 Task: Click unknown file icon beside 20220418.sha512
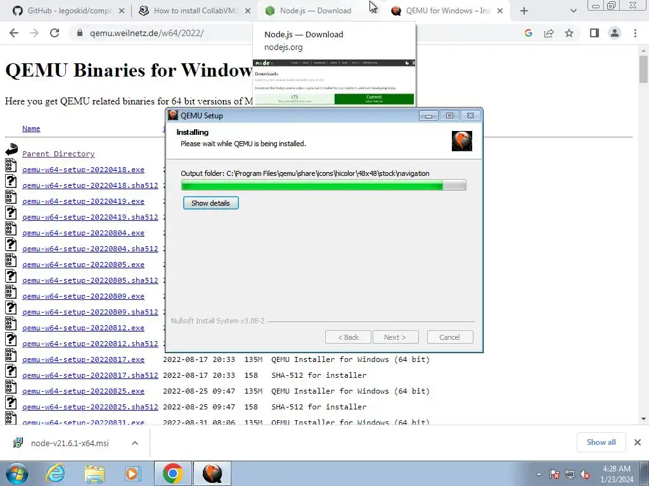point(11,181)
